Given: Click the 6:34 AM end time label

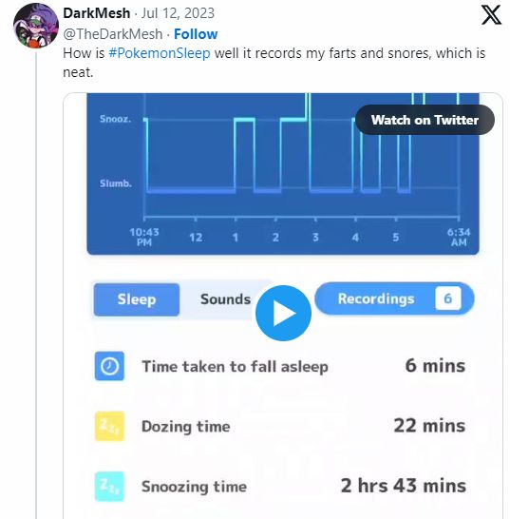Looking at the screenshot, I should point(459,237).
